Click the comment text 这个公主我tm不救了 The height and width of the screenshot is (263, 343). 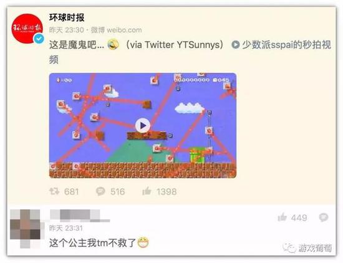(93, 243)
